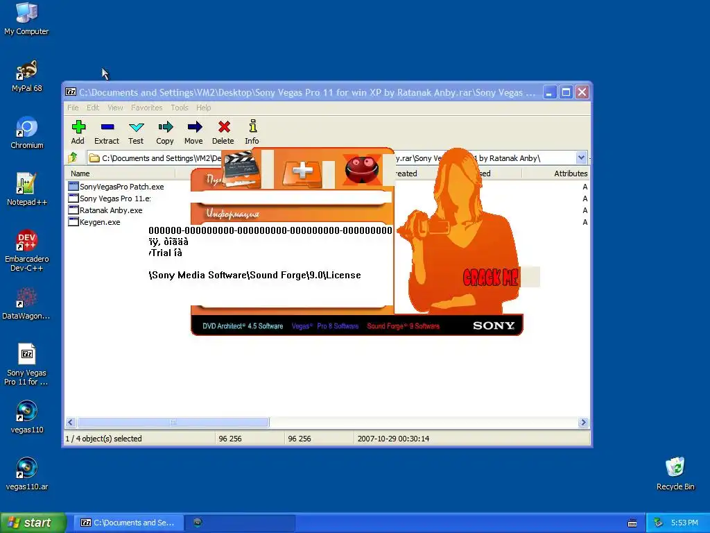Click the system tray clock 5:53 PM
The height and width of the screenshot is (533, 710).
tap(684, 523)
